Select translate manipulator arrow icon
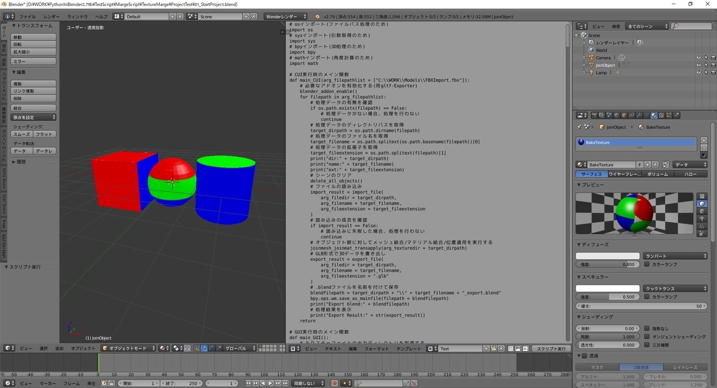 pyautogui.click(x=204, y=348)
